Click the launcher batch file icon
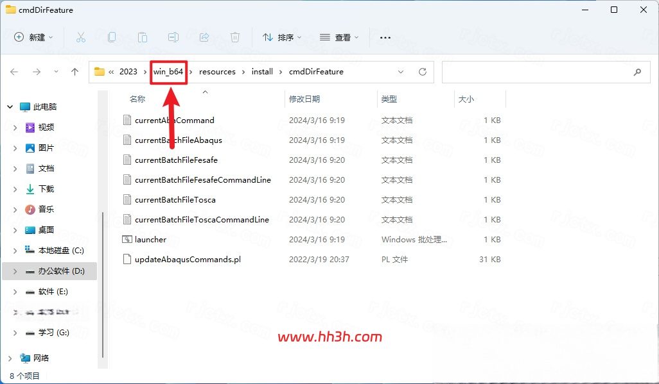The width and height of the screenshot is (659, 384). coord(127,239)
